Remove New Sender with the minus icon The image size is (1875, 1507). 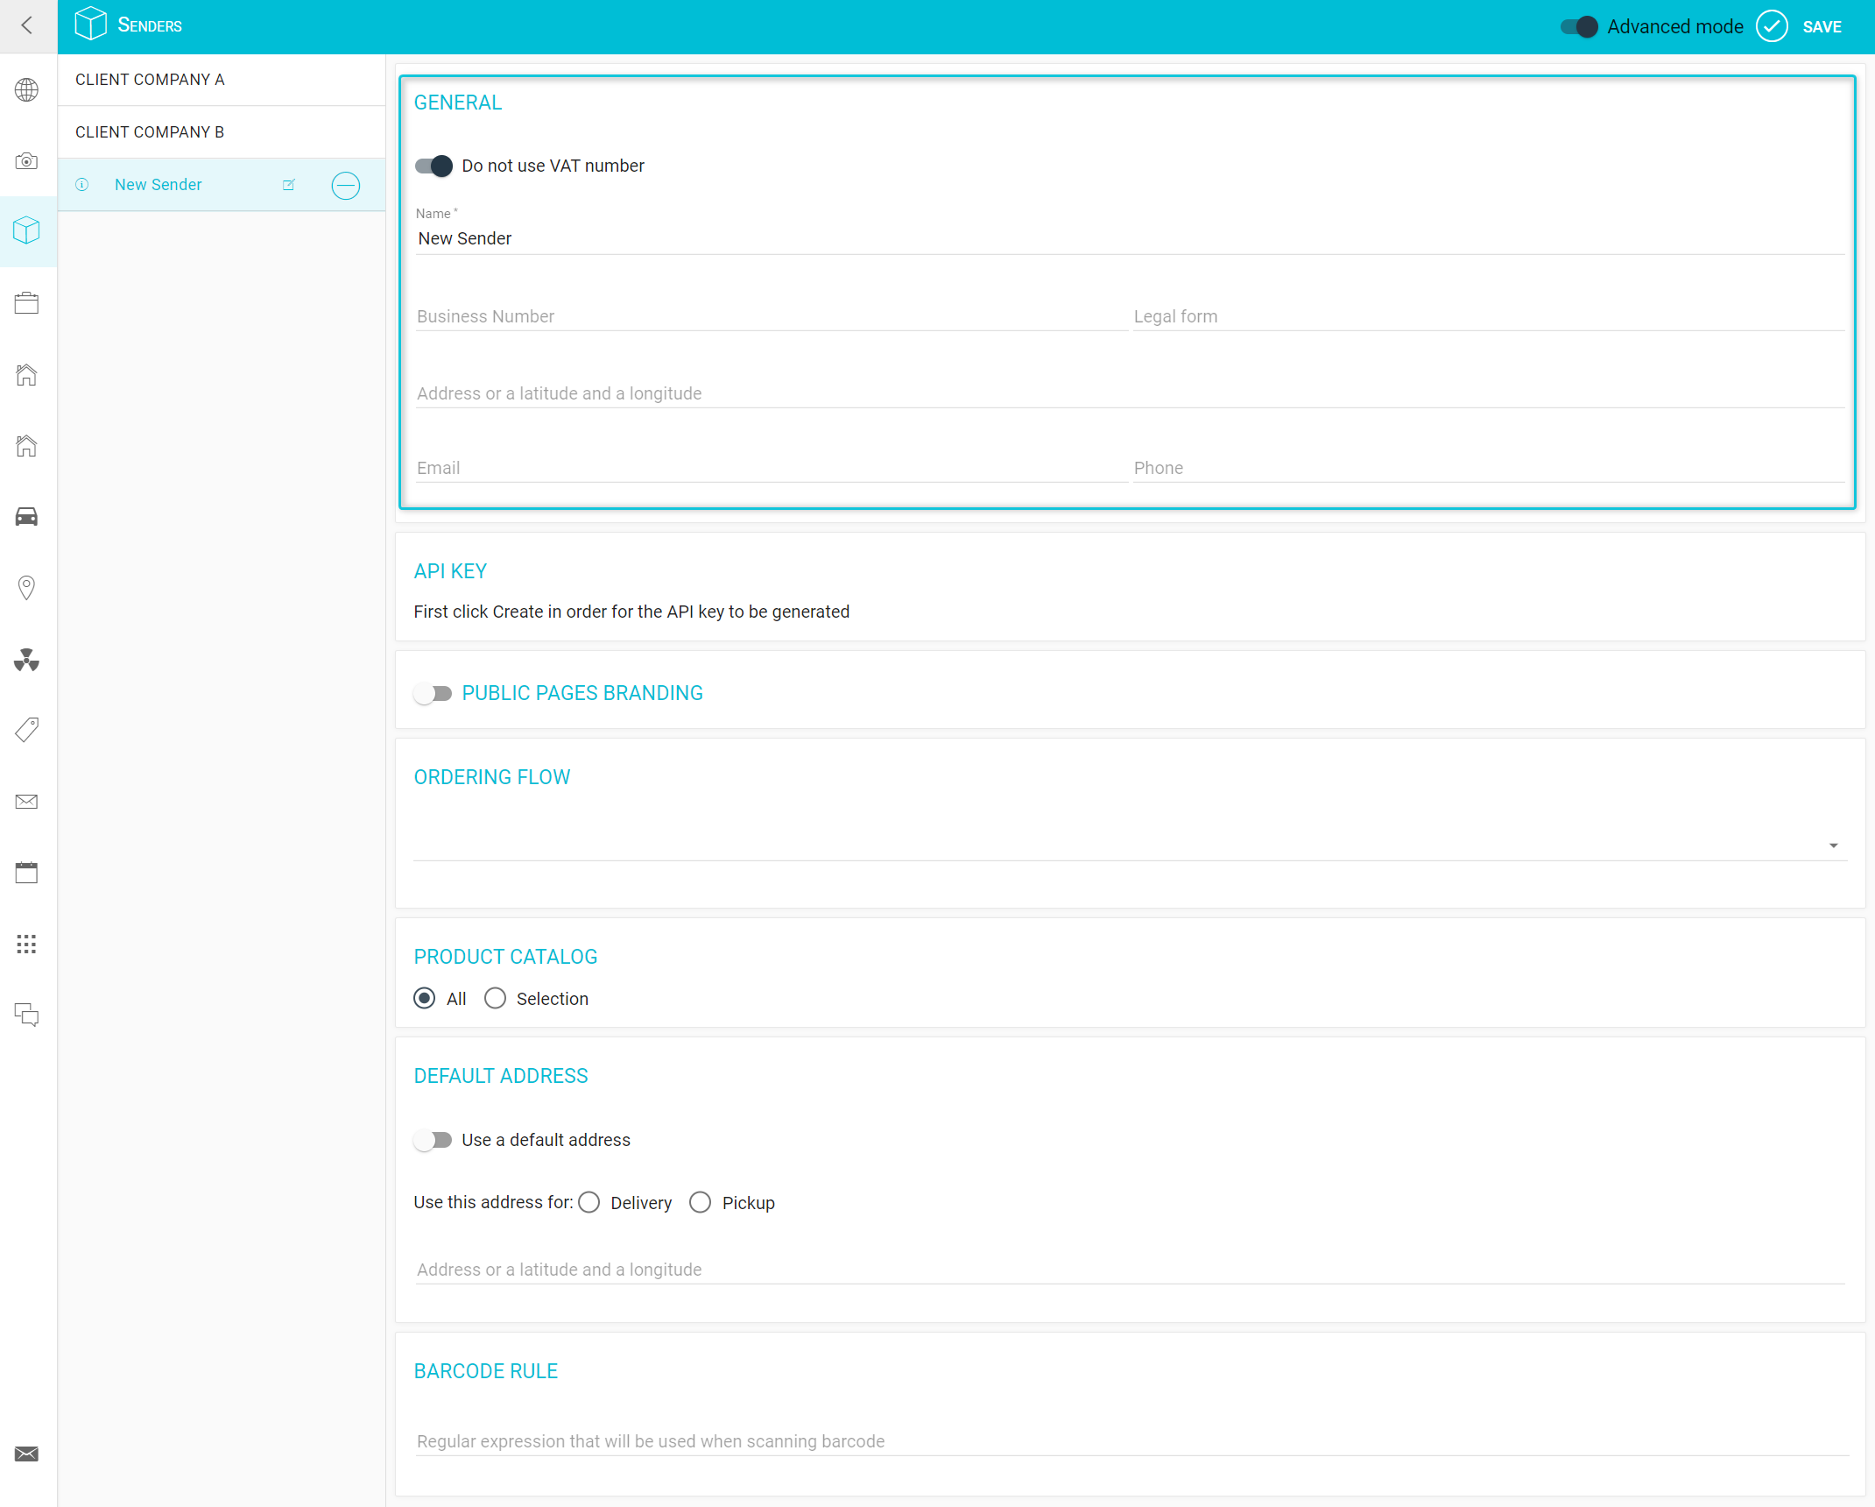click(346, 185)
